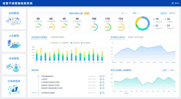Click the 任免管理 sidebar title
Image resolution: width=181 pixels, height=99 pixels.
(x=14, y=58)
